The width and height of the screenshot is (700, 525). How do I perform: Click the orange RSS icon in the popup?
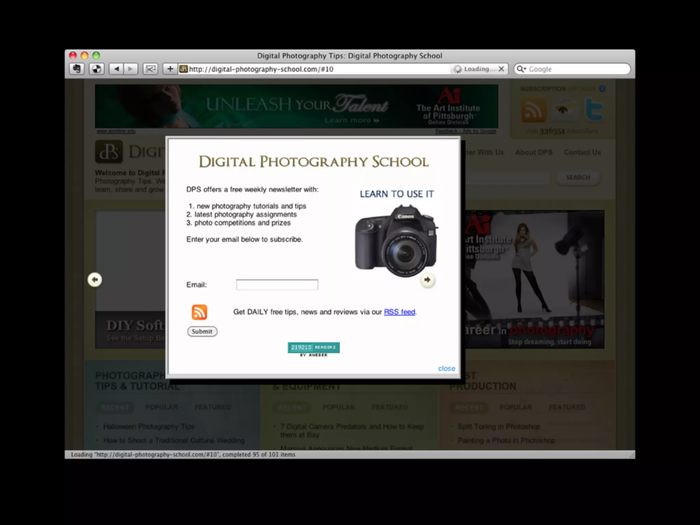coord(199,312)
